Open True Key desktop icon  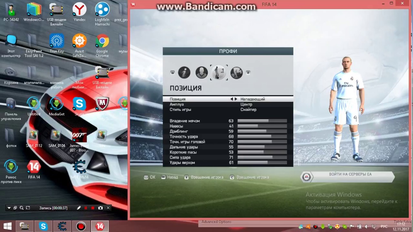[57, 44]
